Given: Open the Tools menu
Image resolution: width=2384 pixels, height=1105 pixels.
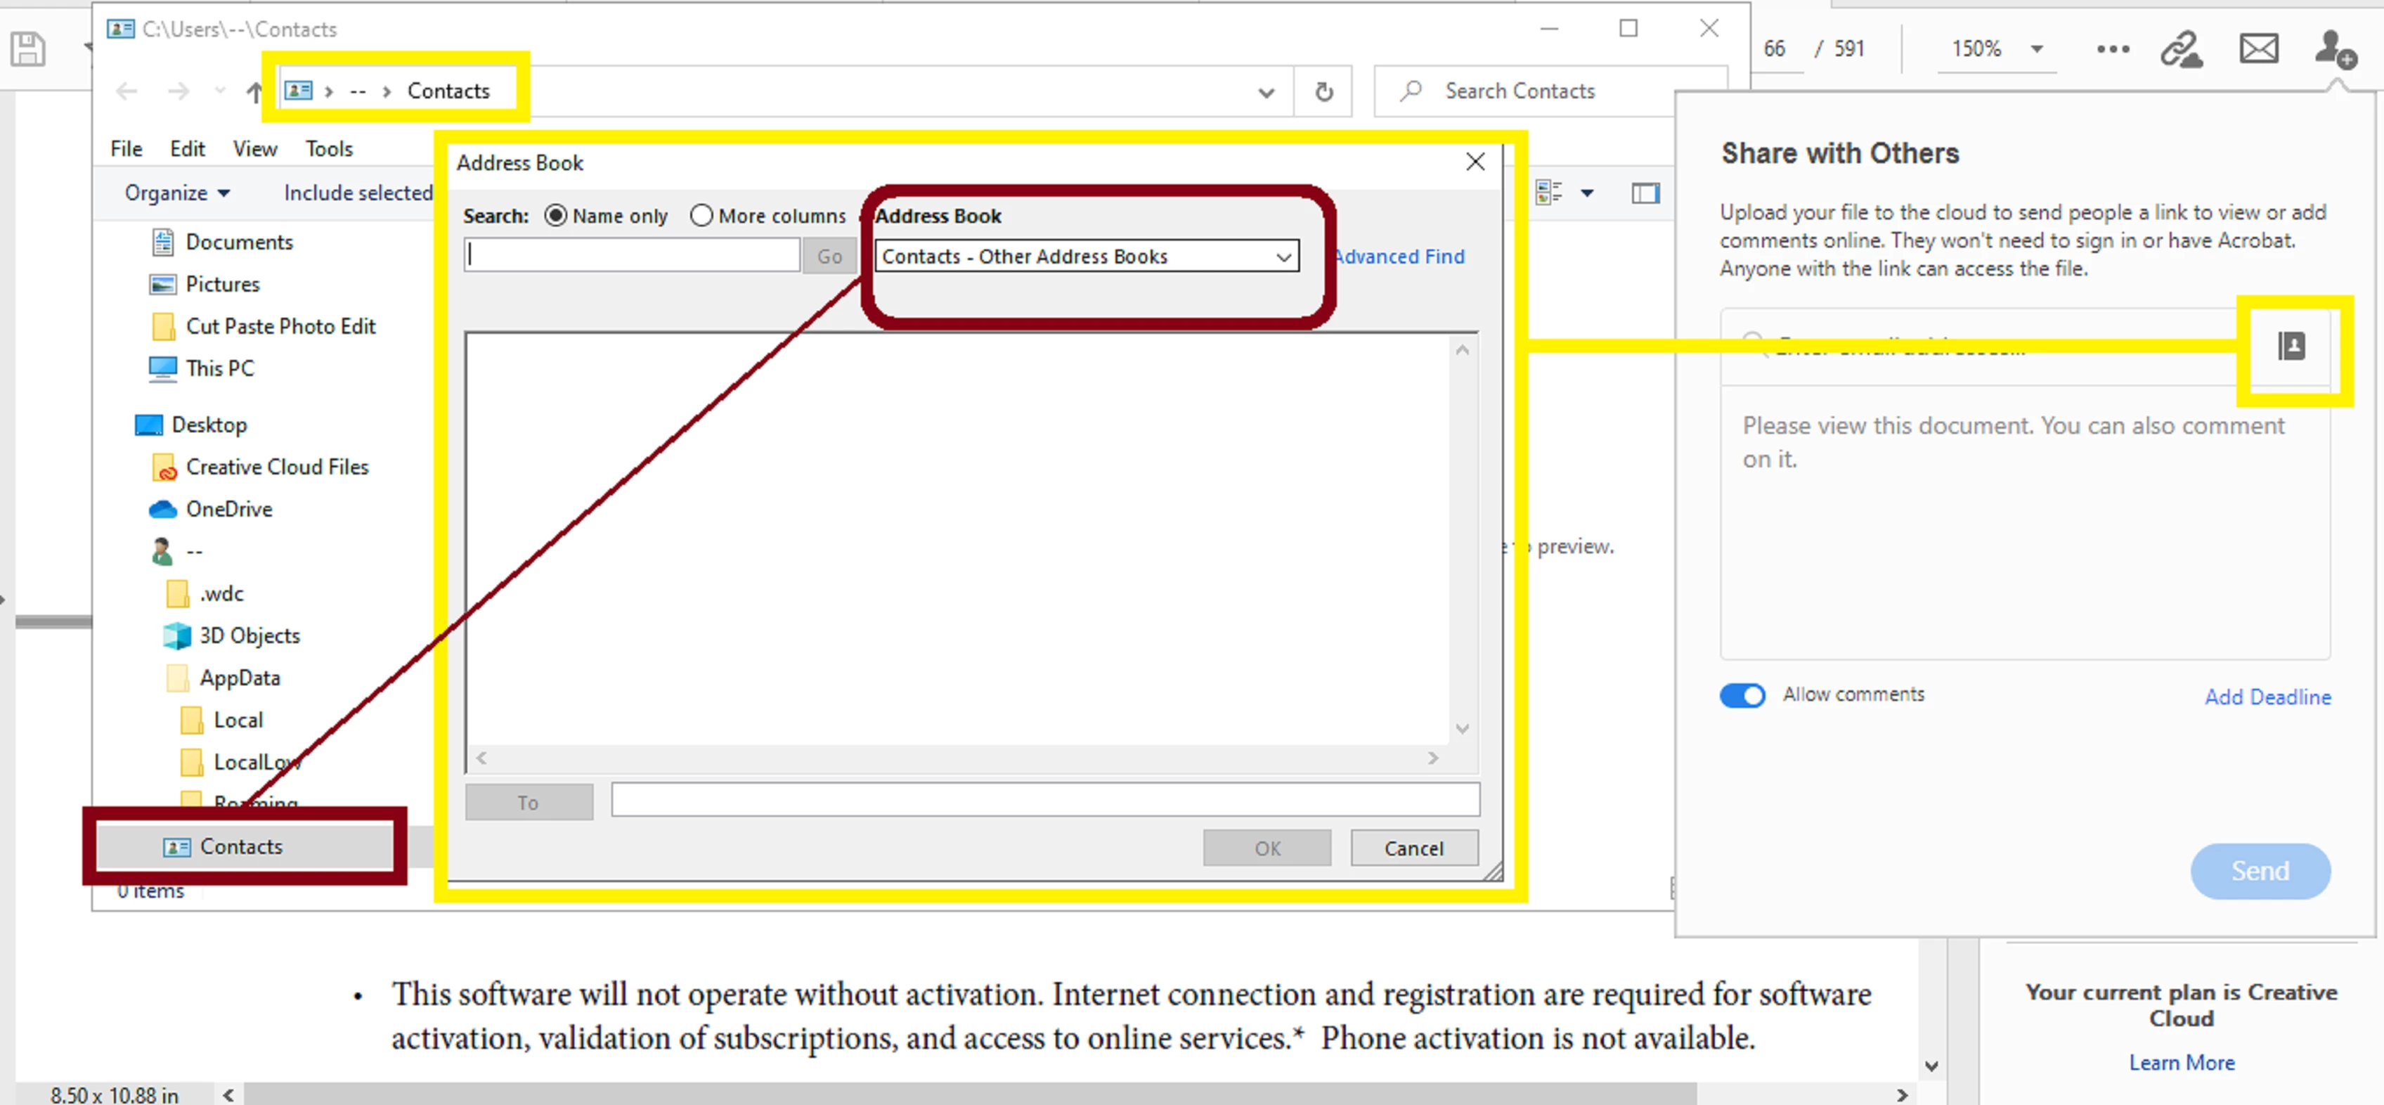Looking at the screenshot, I should pos(328,149).
